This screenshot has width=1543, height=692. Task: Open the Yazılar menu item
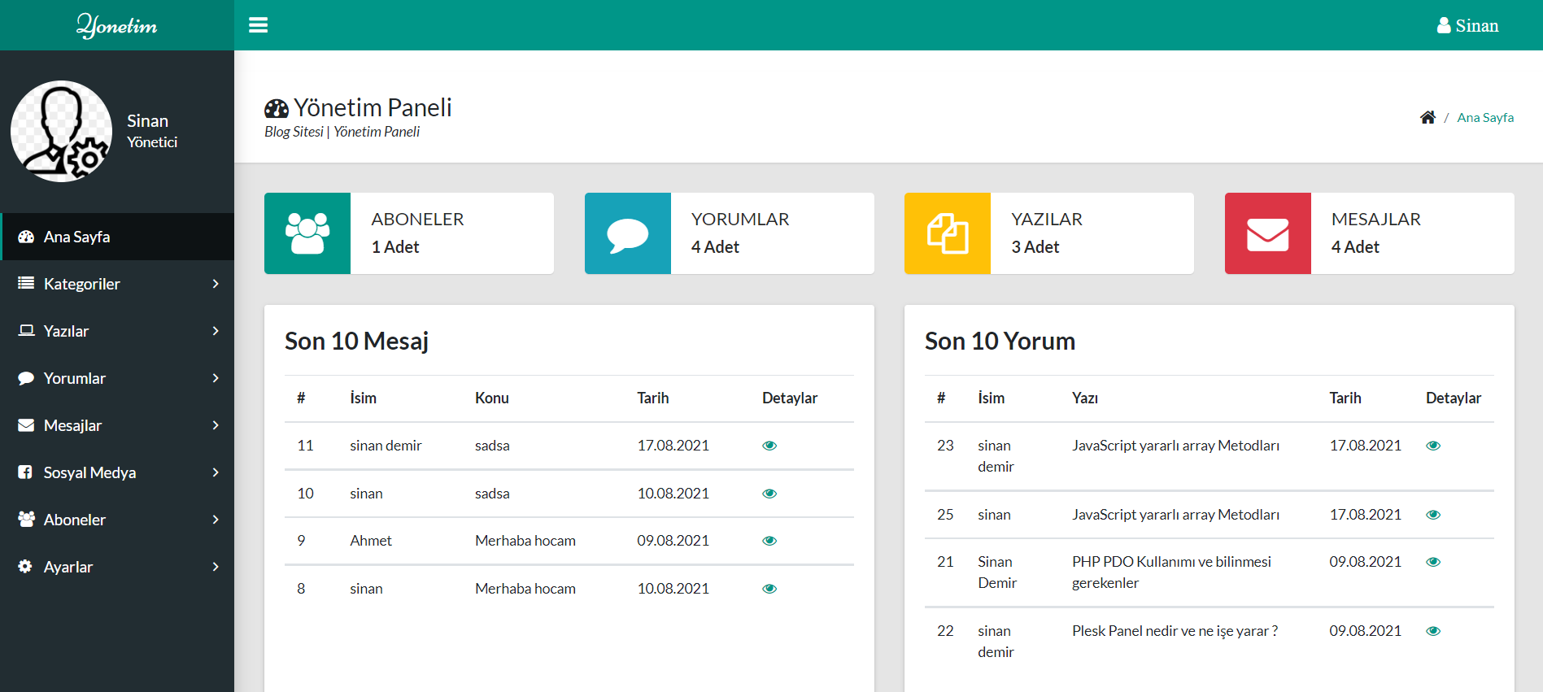click(x=117, y=331)
